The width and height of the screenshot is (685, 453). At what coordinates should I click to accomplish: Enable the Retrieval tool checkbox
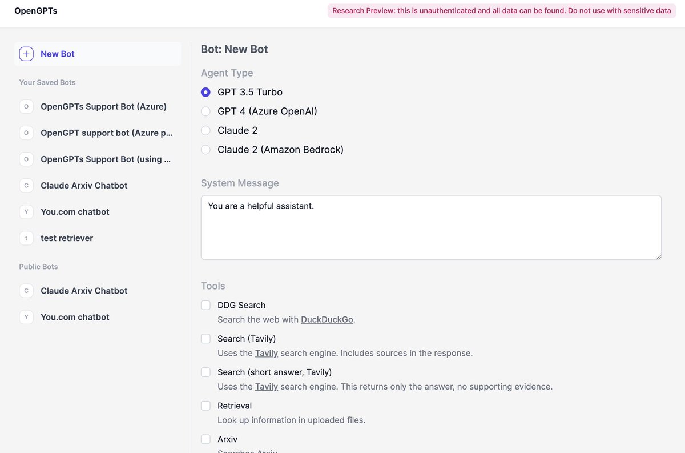pos(205,406)
